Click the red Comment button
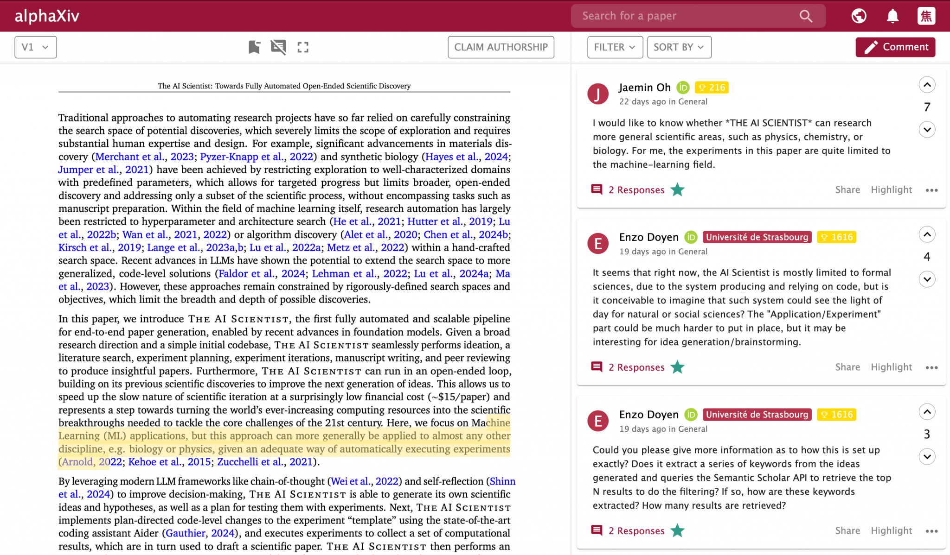This screenshot has width=950, height=555. 895,47
